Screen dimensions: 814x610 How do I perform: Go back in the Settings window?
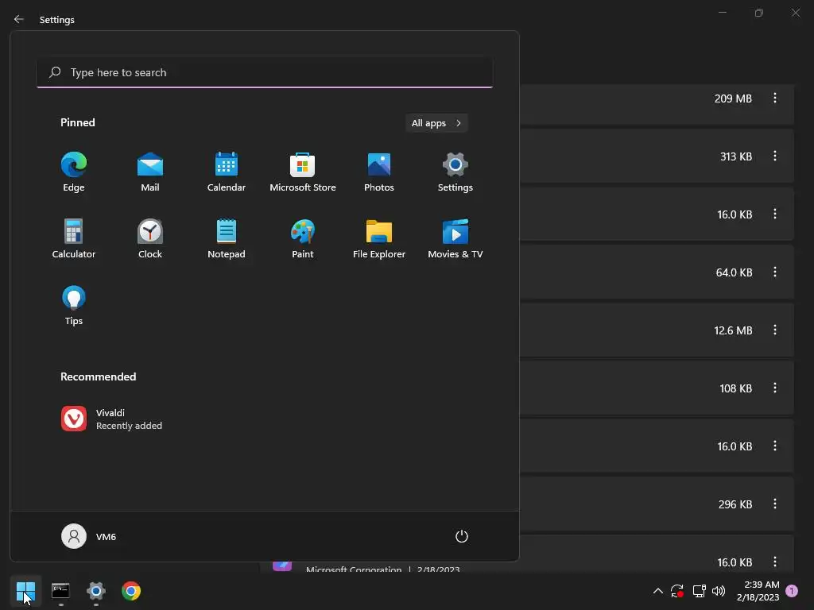(x=19, y=19)
